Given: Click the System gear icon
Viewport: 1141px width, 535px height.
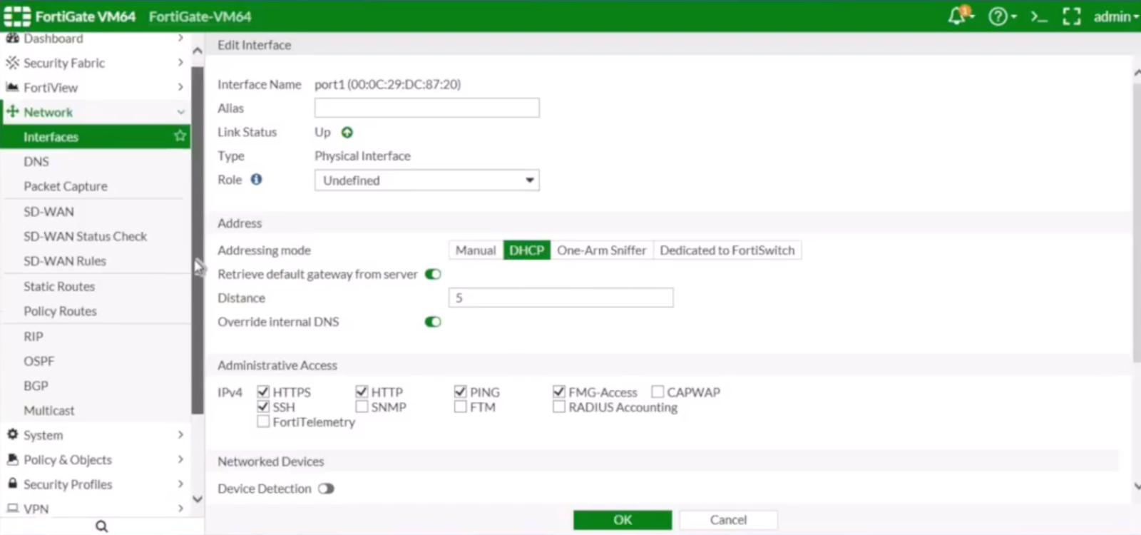Looking at the screenshot, I should 12,434.
